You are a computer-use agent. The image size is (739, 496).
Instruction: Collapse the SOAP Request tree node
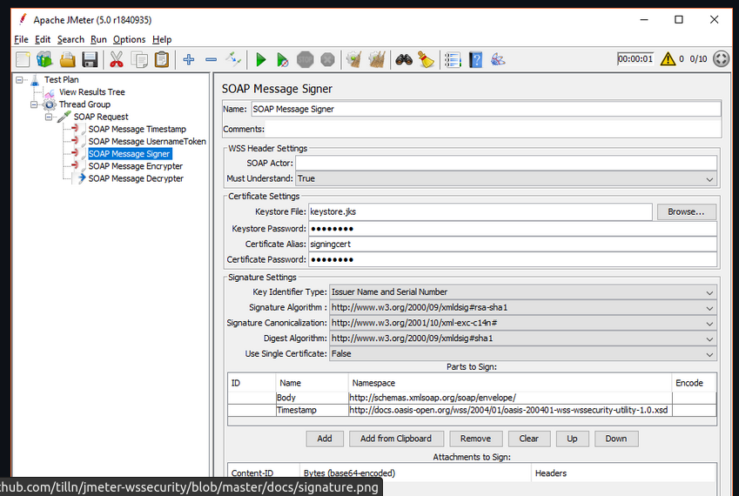[x=49, y=117]
